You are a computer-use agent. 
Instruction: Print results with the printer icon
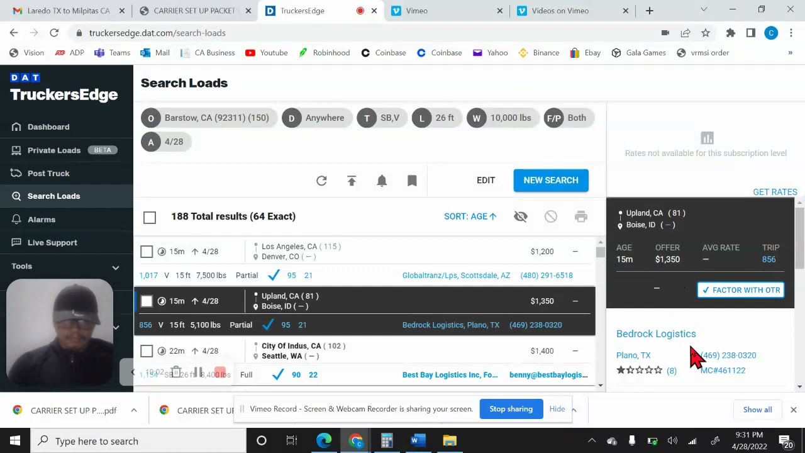point(580,216)
